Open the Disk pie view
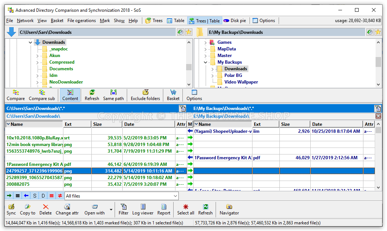Viewport: 387px width, 231px height. [x=235, y=20]
